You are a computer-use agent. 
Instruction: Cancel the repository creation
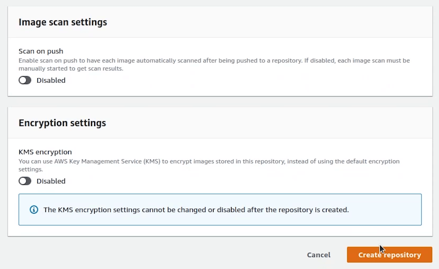pyautogui.click(x=319, y=255)
